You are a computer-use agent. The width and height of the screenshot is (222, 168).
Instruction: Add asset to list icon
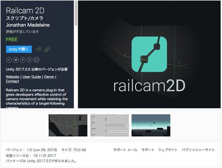[47, 49]
